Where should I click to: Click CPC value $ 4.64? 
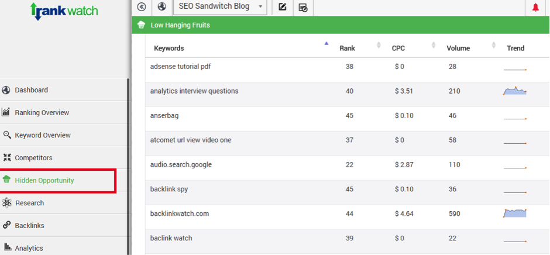(404, 213)
